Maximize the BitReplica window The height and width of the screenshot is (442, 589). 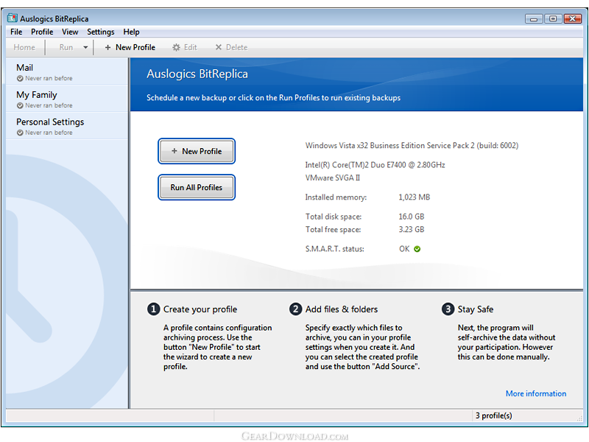(552, 18)
